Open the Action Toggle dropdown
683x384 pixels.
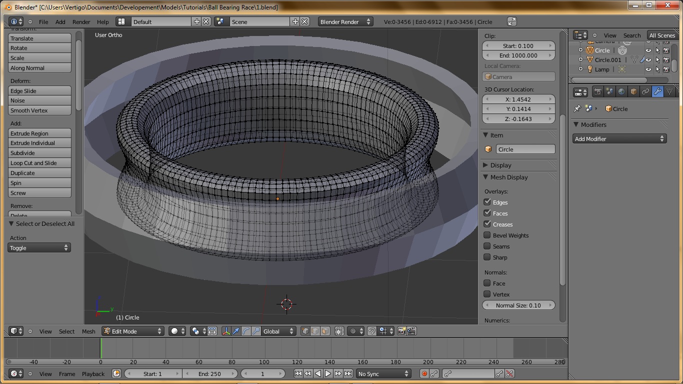(x=39, y=247)
